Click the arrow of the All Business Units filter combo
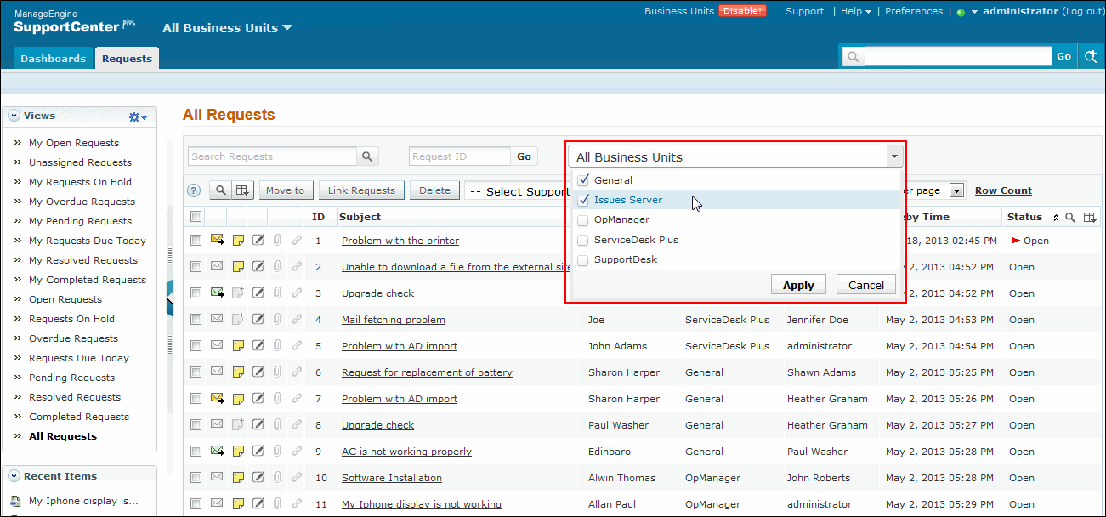The height and width of the screenshot is (517, 1106). pyautogui.click(x=893, y=156)
